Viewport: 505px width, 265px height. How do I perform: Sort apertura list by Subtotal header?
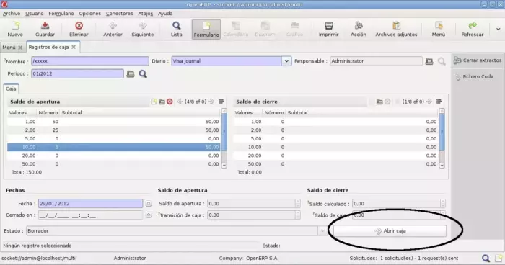140,112
